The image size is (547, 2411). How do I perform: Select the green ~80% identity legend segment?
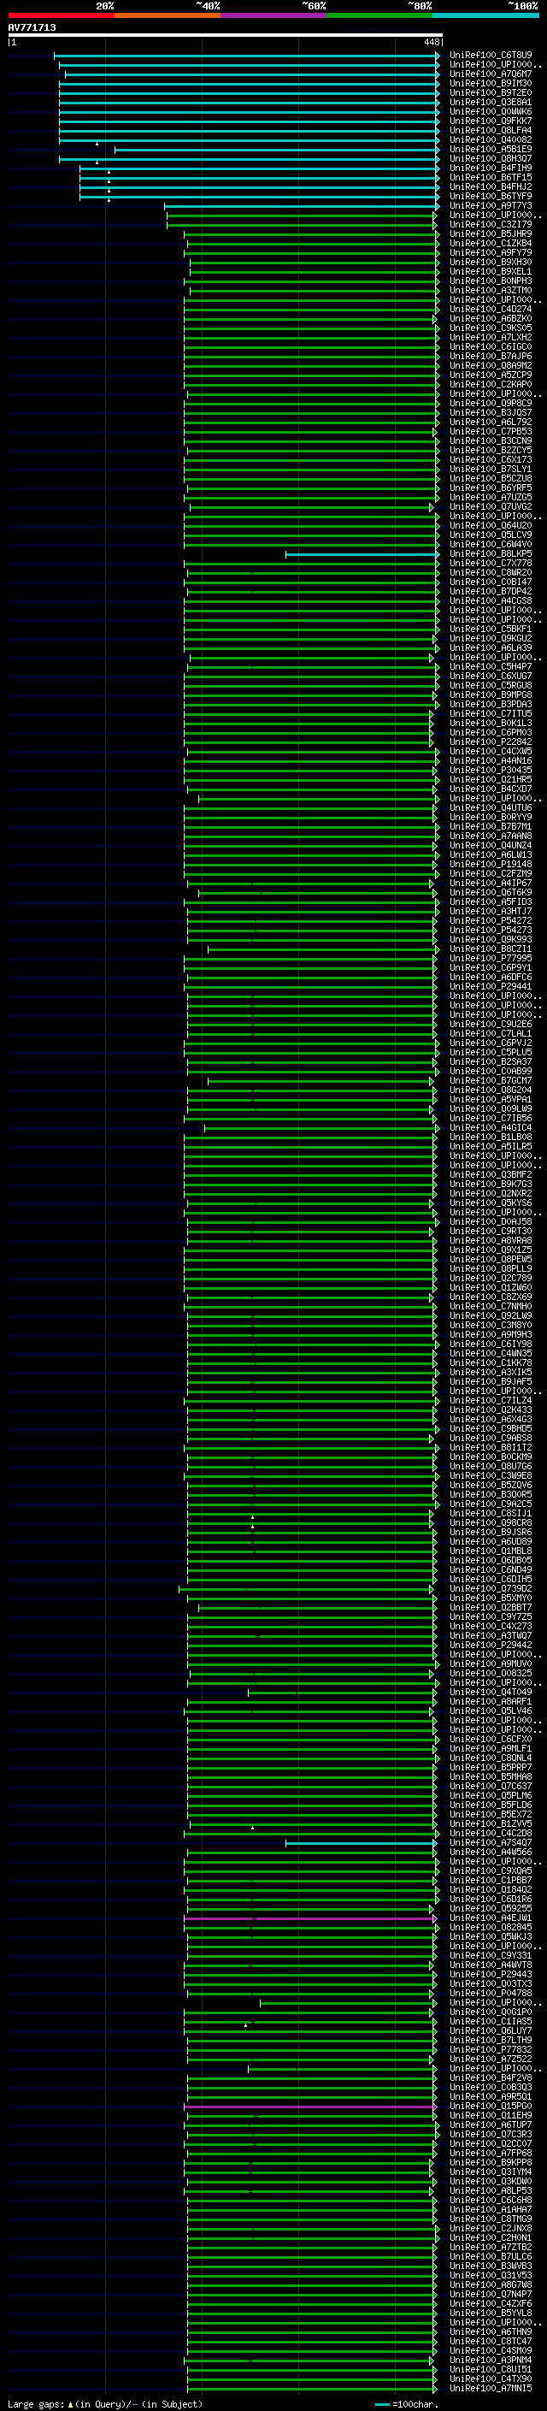click(x=379, y=15)
